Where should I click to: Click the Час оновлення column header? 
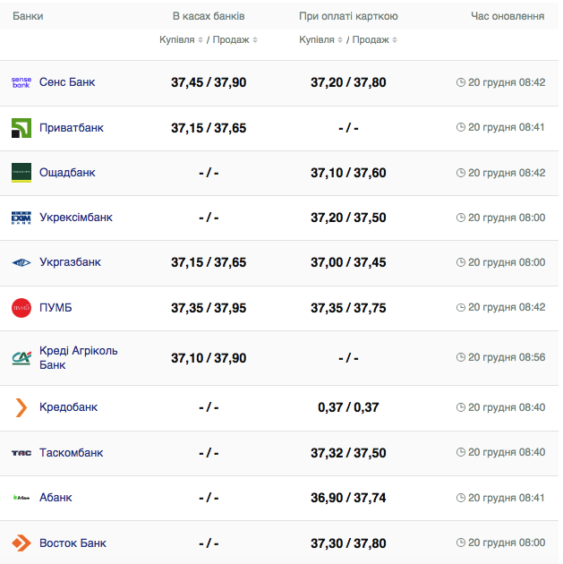508,16
